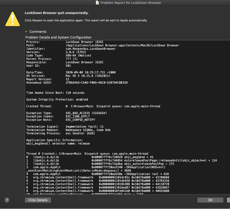Select the 'Crashed Thread:' line
Viewport: 230px width, 209px height.
point(93,106)
